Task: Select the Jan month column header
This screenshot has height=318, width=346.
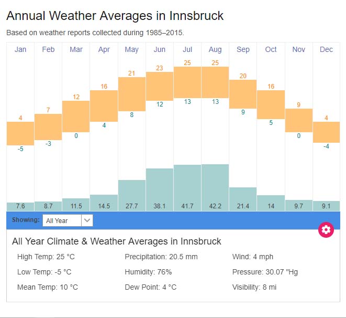Action: pyautogui.click(x=20, y=49)
